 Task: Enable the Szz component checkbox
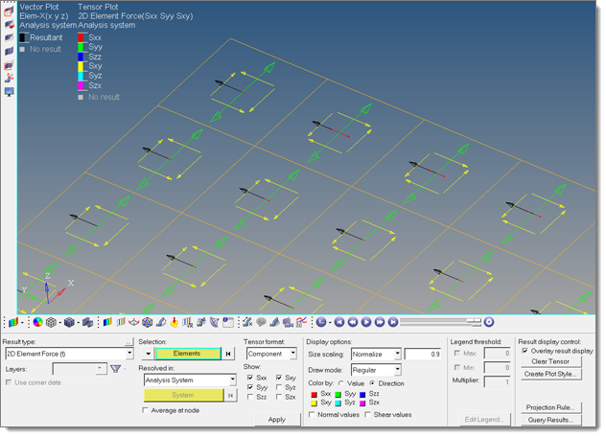251,397
